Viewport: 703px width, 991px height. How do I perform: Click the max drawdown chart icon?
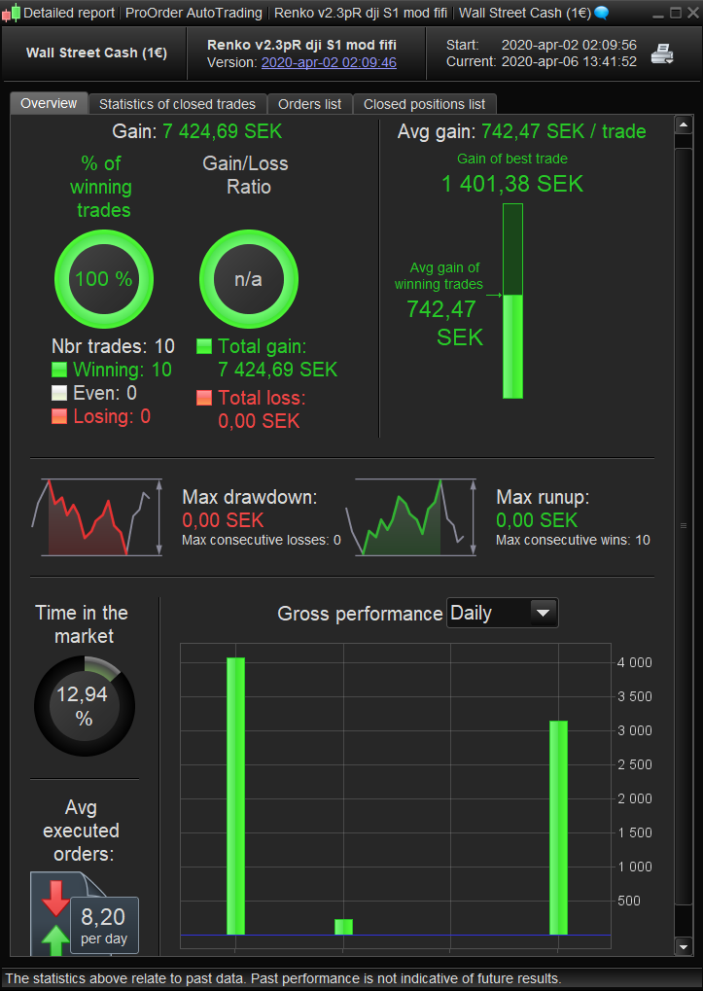click(101, 516)
